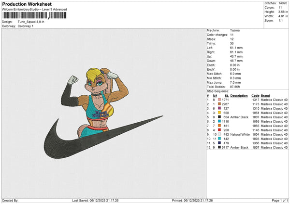Click the 'Description' column header
290x204 pixels.
239,96
